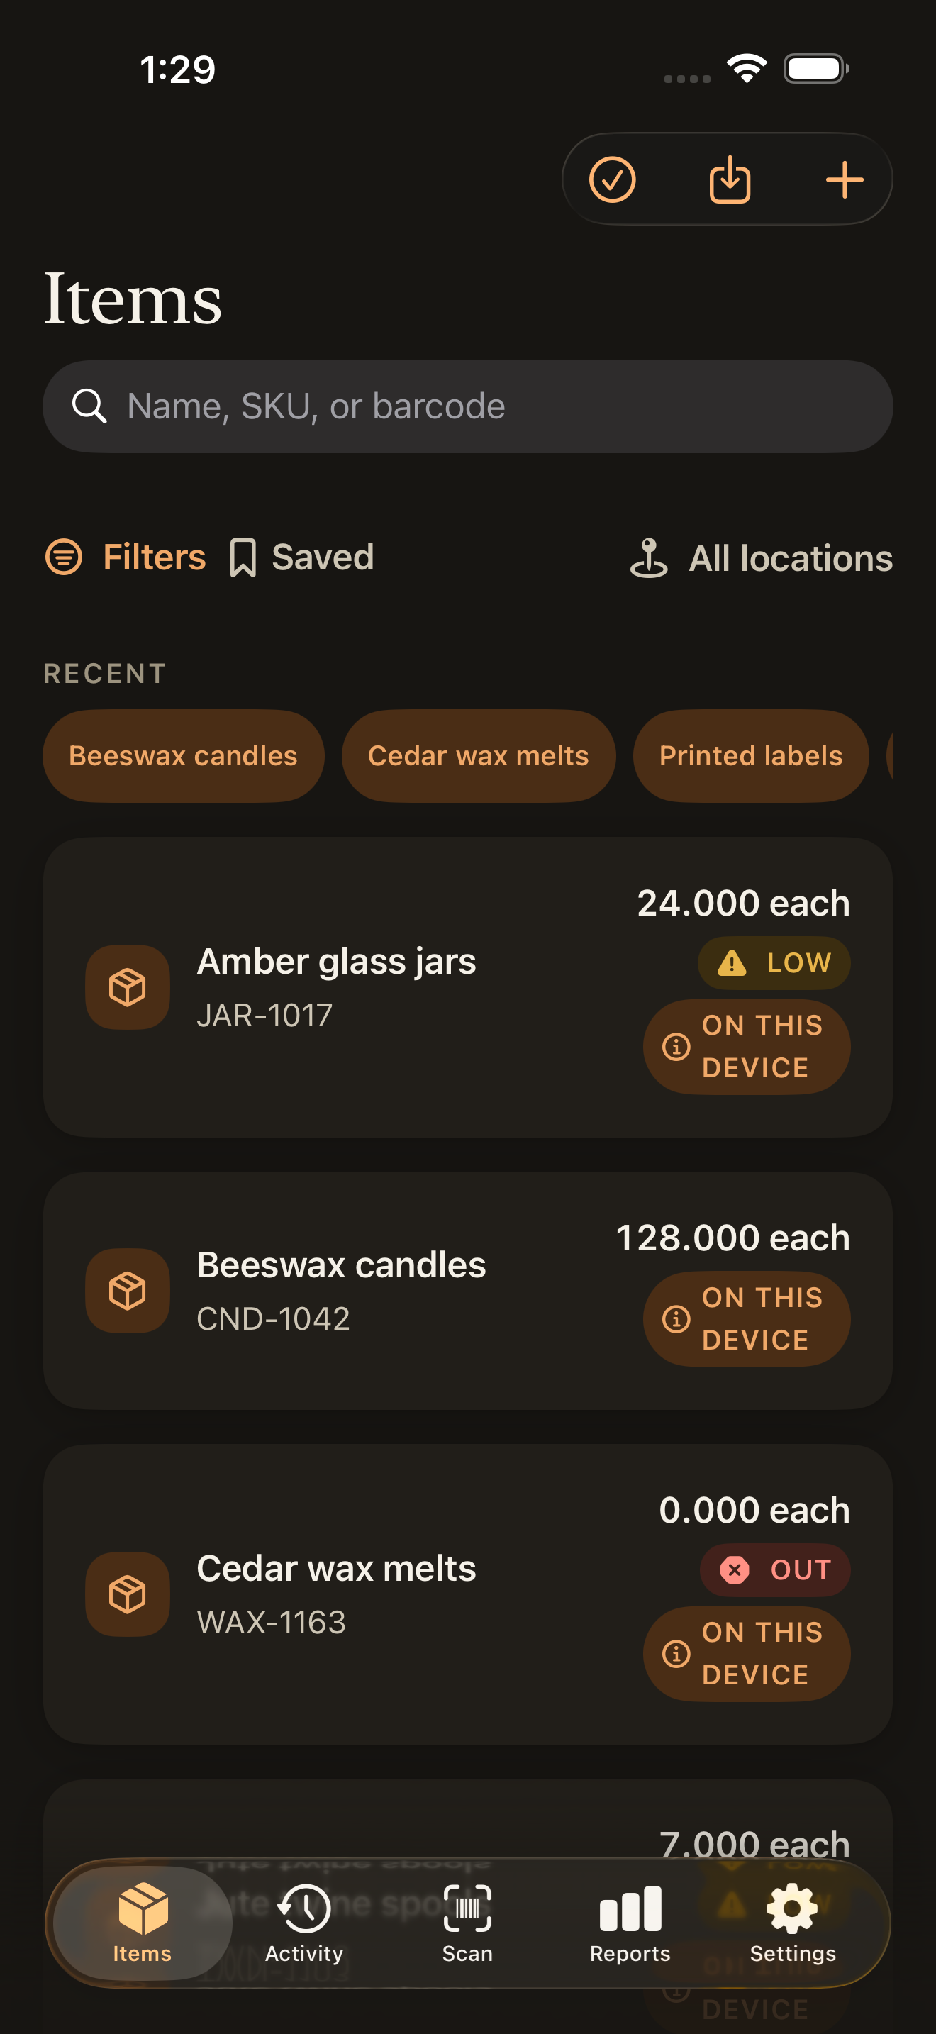Image resolution: width=936 pixels, height=2034 pixels.
Task: Tap the OUT stock badge on Cedar wax melts
Action: point(775,1569)
